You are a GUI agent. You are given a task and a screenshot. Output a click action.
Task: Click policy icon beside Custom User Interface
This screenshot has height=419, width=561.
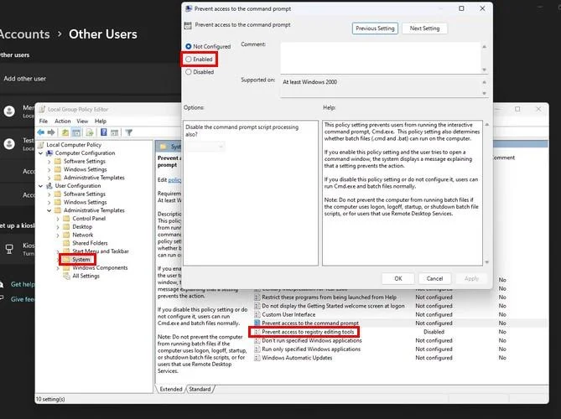(257, 314)
